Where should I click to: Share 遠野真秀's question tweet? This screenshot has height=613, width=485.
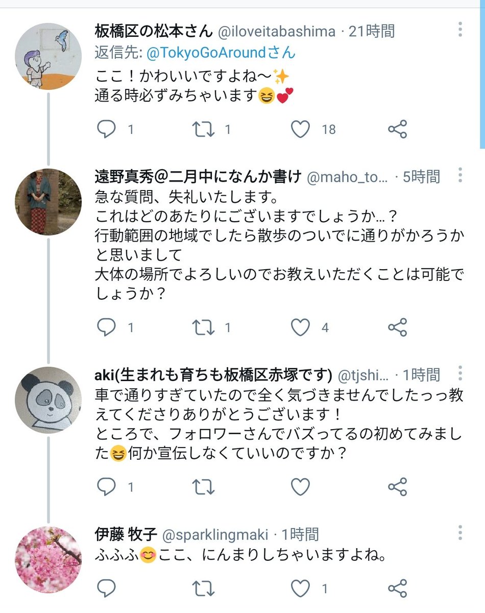pos(398,327)
